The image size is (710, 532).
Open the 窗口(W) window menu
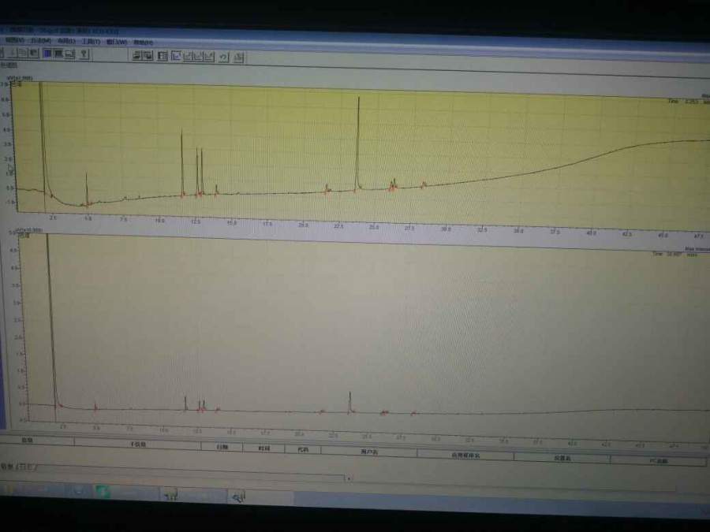point(116,42)
